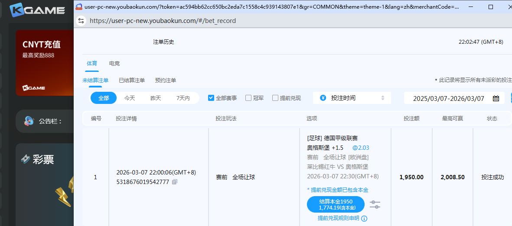The height and width of the screenshot is (226, 512).
Task: Click match 莱比锡红牛 VS 奥格斯堡
Action: tap(338, 167)
